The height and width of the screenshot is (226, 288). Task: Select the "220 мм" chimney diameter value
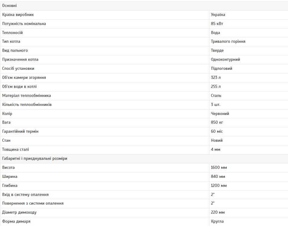(218, 212)
